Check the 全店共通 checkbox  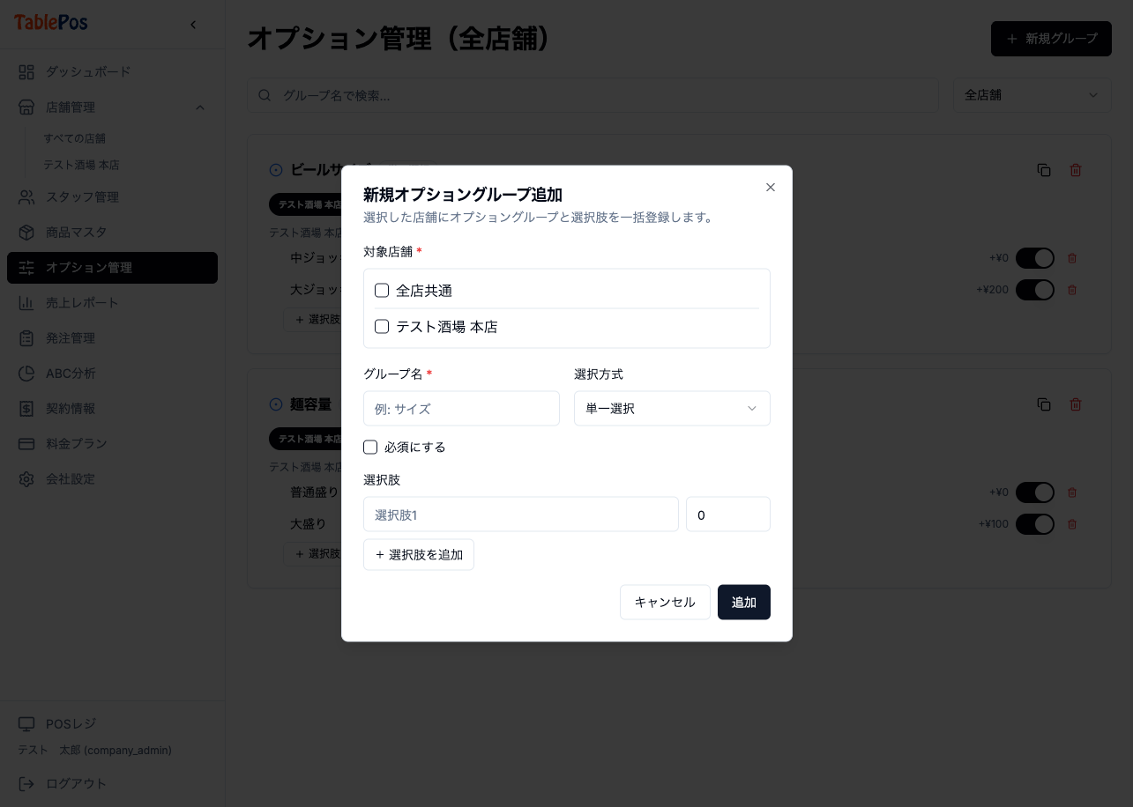(x=382, y=290)
